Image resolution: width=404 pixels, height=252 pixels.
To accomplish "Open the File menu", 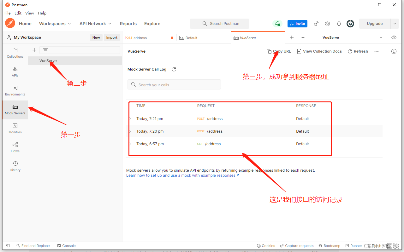I will point(8,13).
